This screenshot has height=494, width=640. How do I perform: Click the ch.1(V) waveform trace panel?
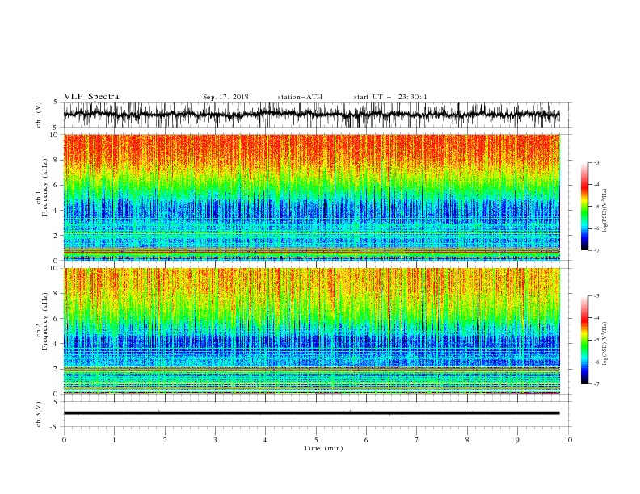click(x=311, y=115)
